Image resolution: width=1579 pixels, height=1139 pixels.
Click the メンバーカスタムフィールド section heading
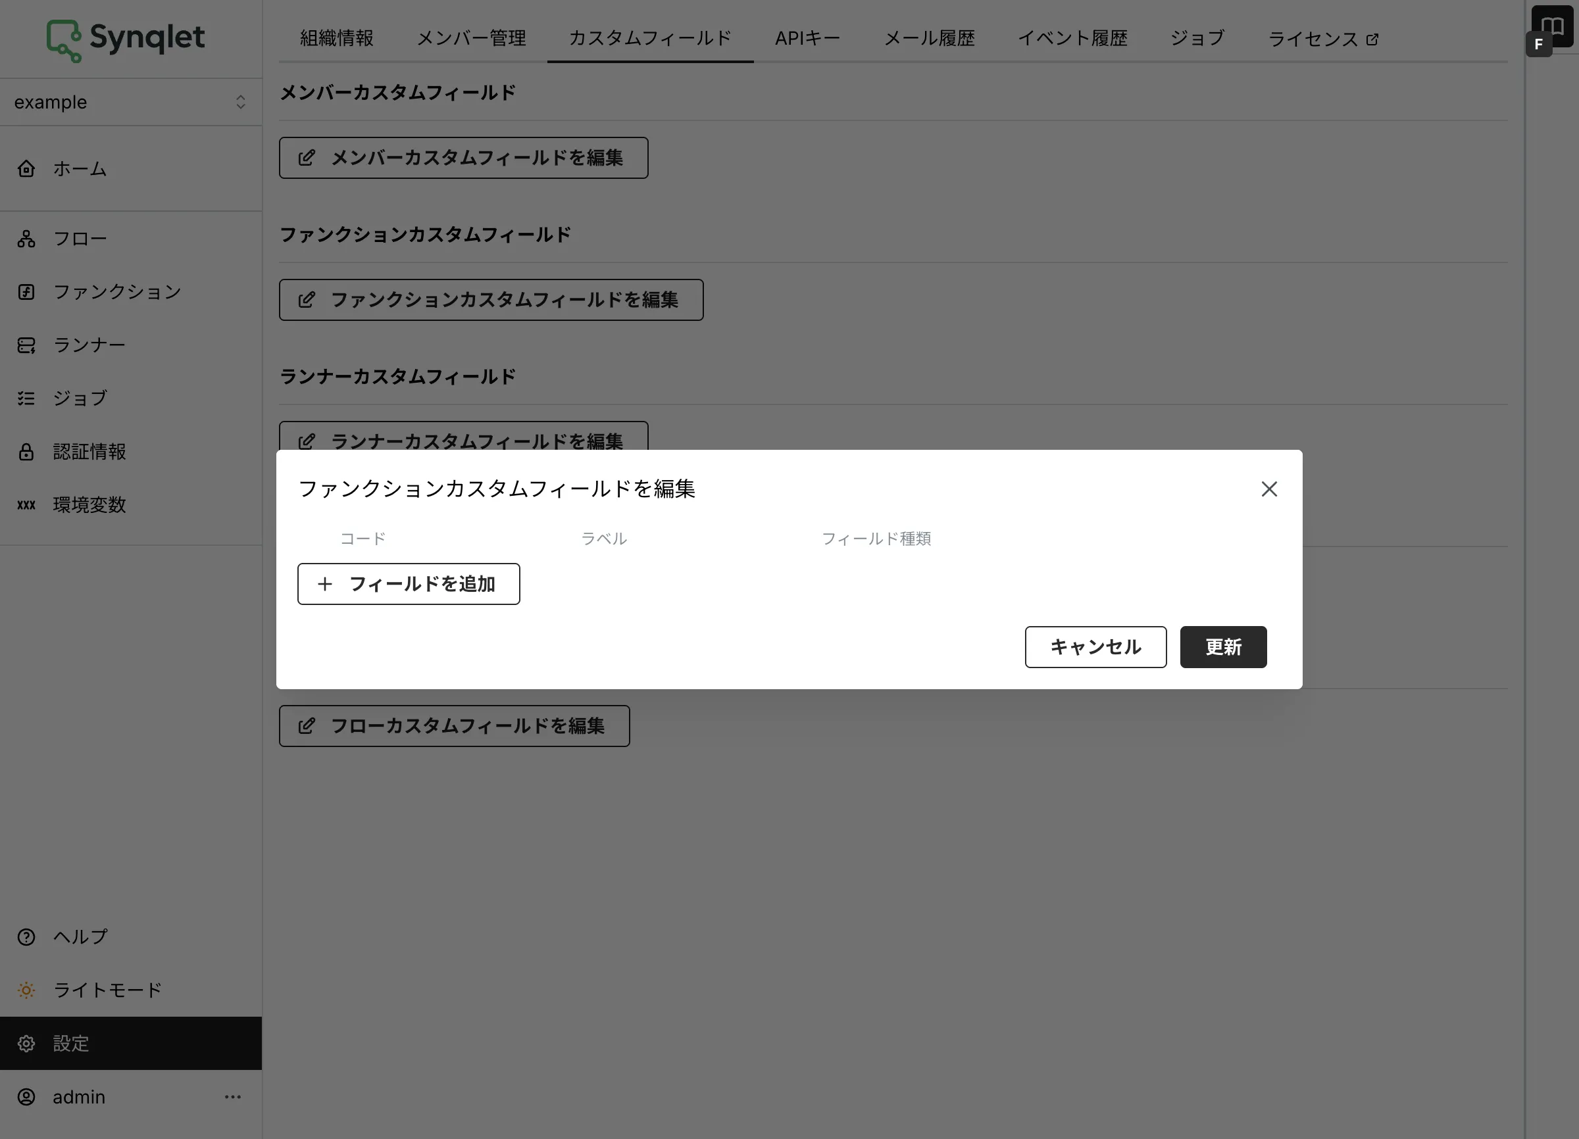[x=397, y=93]
